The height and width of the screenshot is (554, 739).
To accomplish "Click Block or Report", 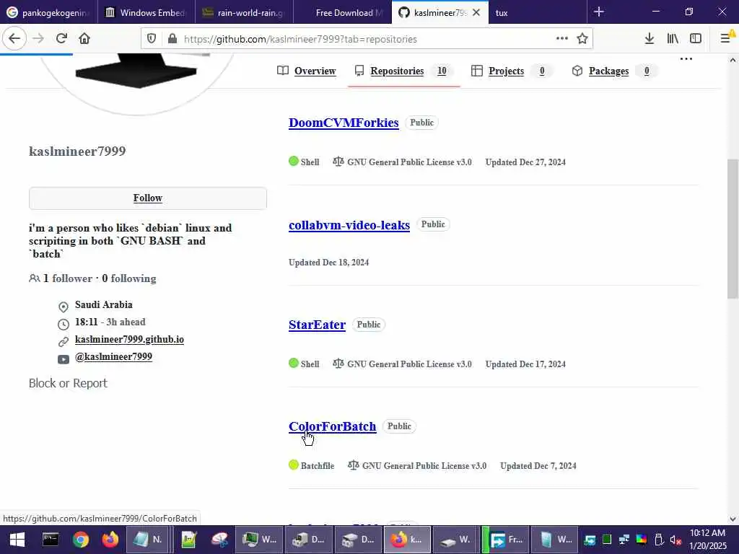I will click(x=68, y=383).
